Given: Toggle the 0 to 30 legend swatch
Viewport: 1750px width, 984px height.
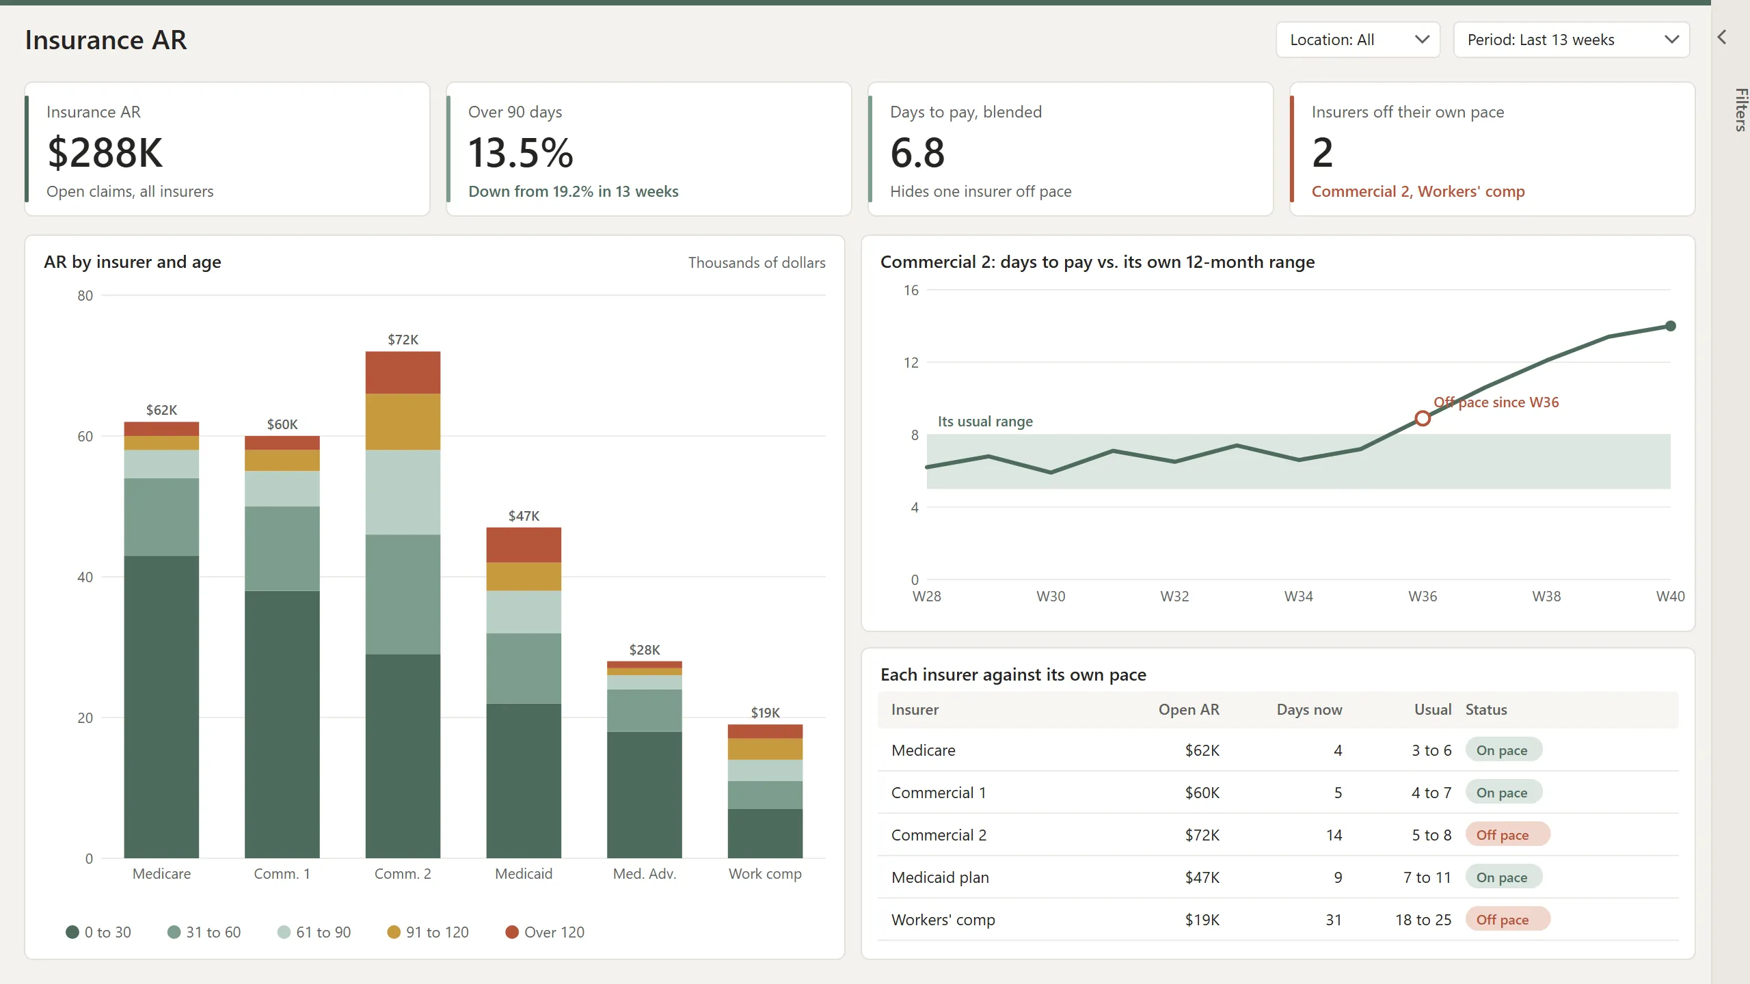Looking at the screenshot, I should pos(72,932).
